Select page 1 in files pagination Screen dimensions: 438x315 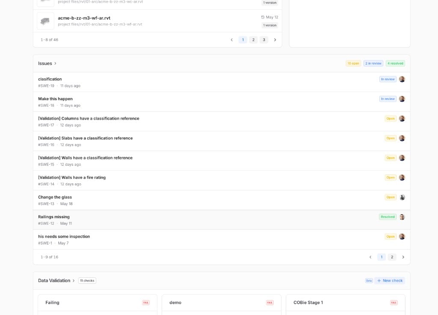point(243,40)
